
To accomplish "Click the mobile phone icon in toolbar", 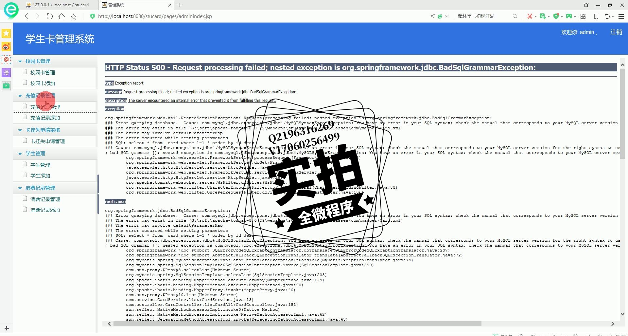I will tap(596, 16).
